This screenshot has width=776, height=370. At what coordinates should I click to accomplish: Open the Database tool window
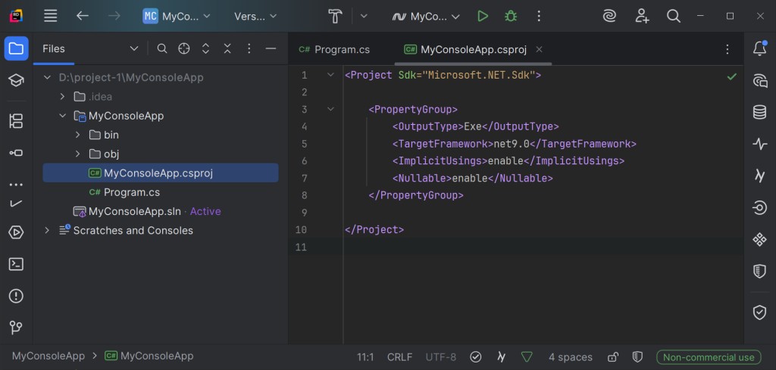tap(759, 113)
